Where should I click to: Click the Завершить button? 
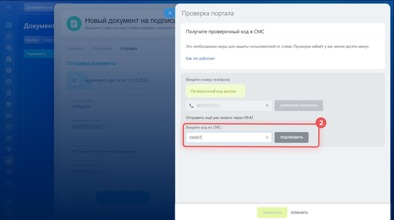pyautogui.click(x=272, y=213)
